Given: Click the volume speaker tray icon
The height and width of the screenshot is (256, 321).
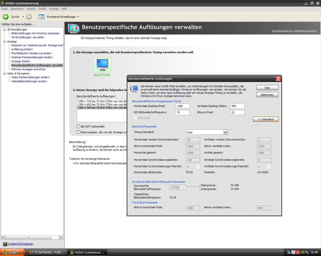Looking at the screenshot, I should pos(307,252).
